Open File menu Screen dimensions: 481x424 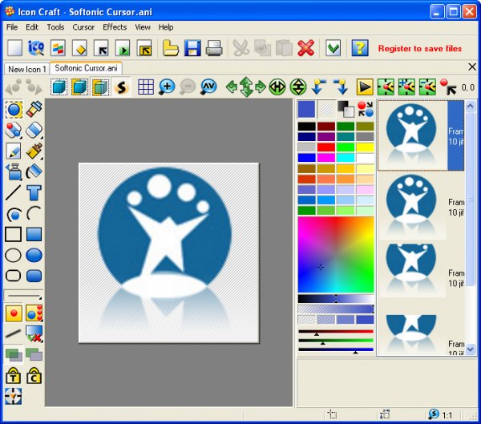click(x=12, y=27)
